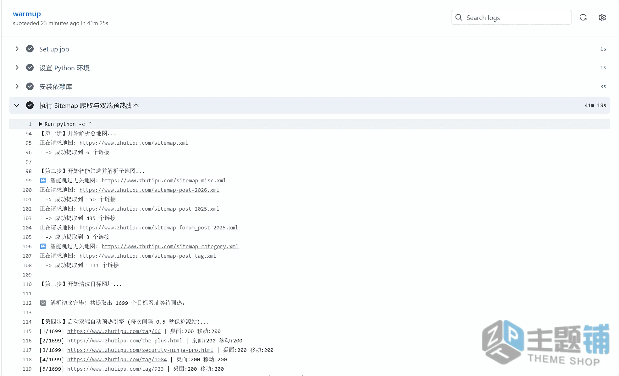Expand the Set up job step
This screenshot has width=619, height=376.
(x=17, y=49)
